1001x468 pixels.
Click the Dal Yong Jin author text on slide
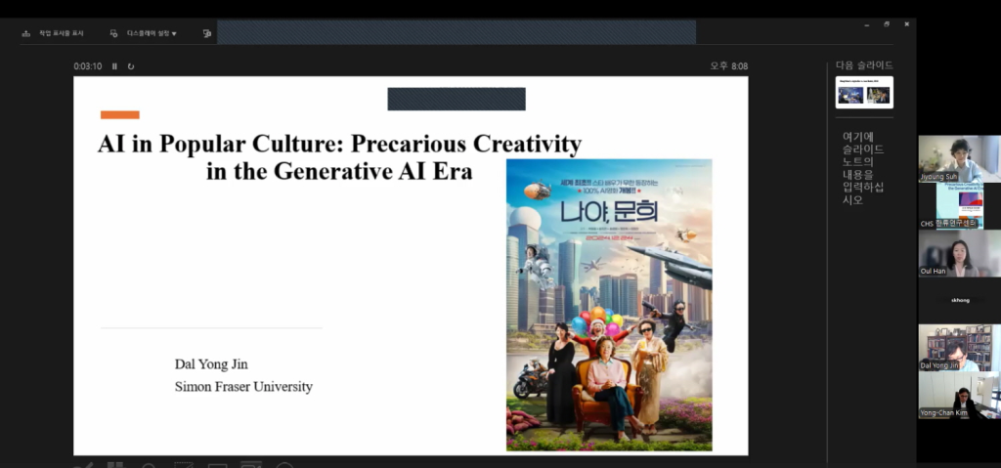tap(211, 363)
